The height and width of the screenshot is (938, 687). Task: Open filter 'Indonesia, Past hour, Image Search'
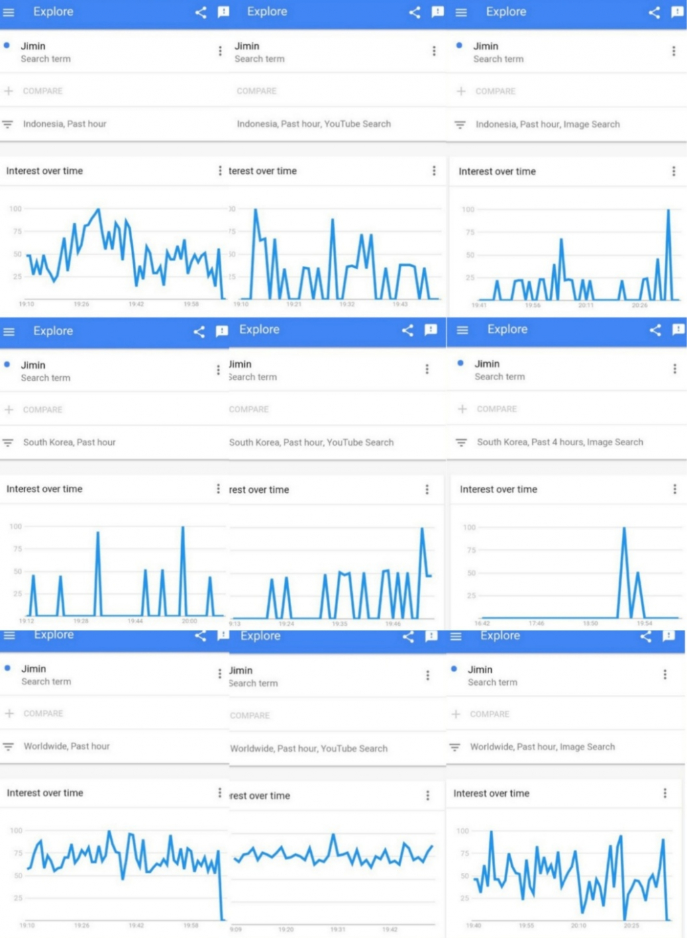(x=547, y=124)
